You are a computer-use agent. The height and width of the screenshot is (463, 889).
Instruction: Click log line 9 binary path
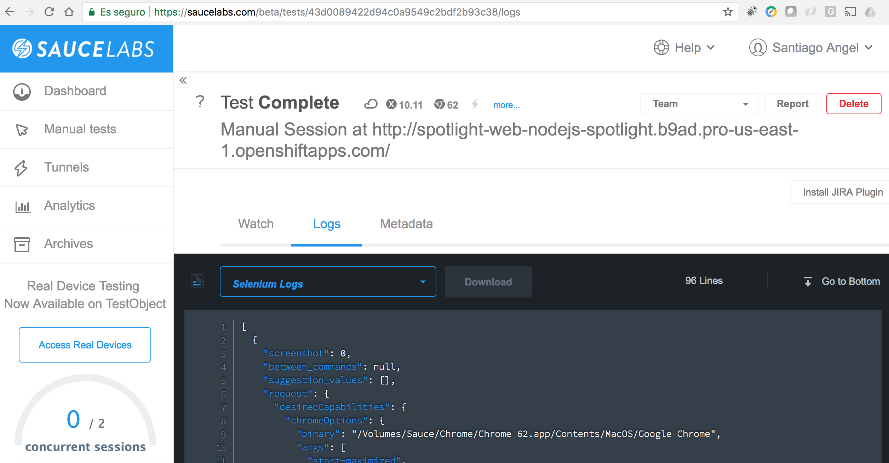click(508, 434)
